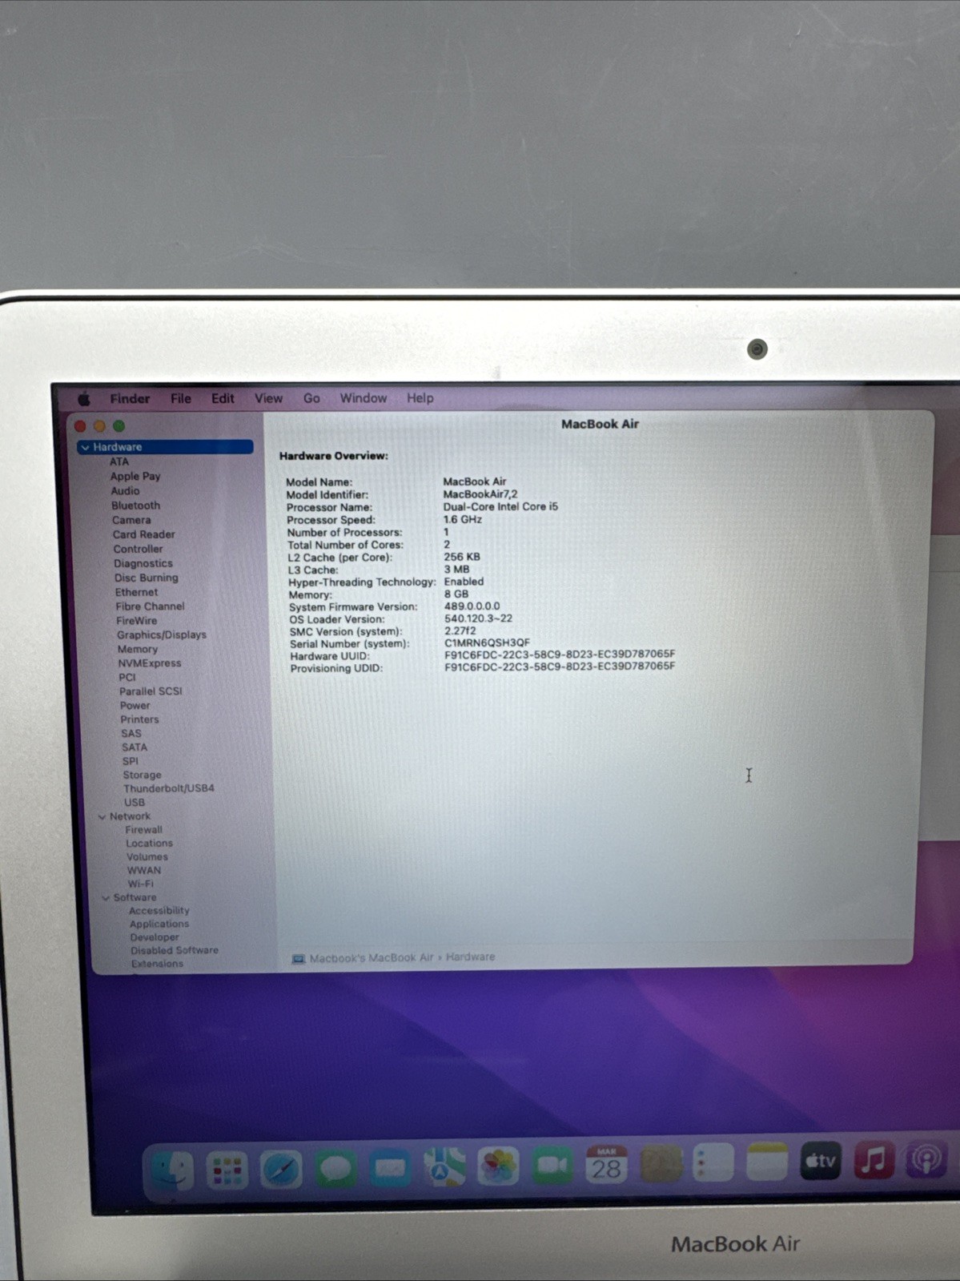This screenshot has height=1281, width=960.
Task: Select Storage in the sidebar
Action: 142,775
